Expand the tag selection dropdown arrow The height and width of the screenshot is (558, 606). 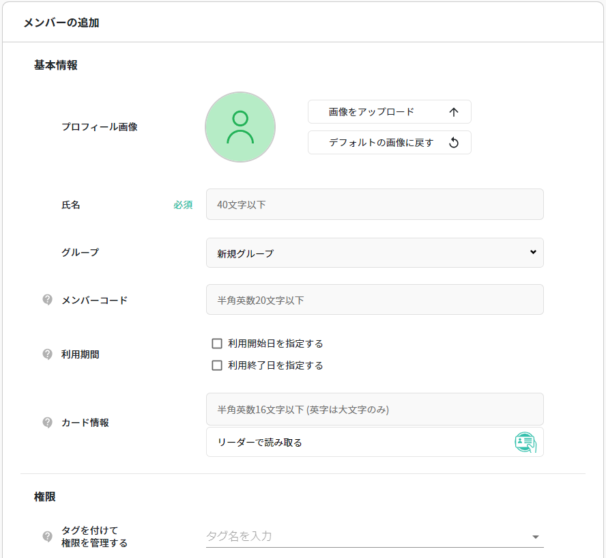tap(536, 536)
